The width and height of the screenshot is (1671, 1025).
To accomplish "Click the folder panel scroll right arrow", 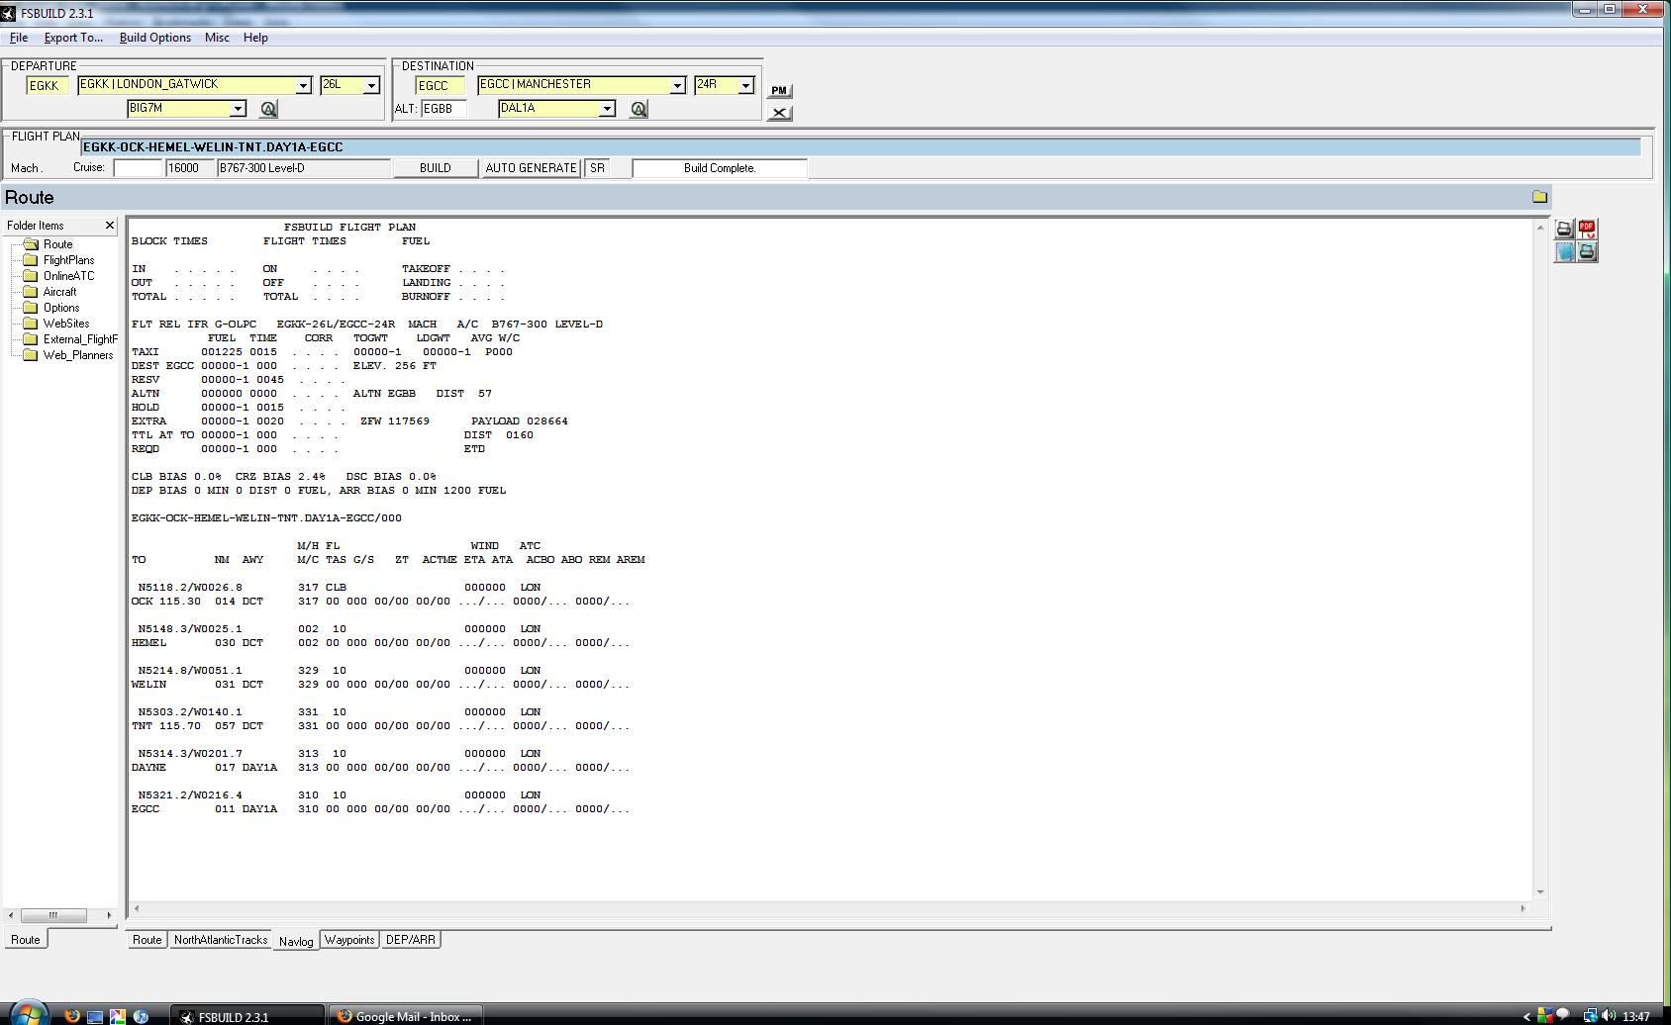I will pos(110,915).
